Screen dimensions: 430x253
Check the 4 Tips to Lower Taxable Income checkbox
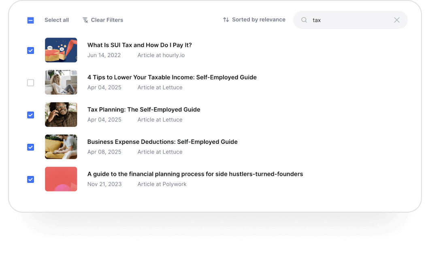(x=30, y=83)
